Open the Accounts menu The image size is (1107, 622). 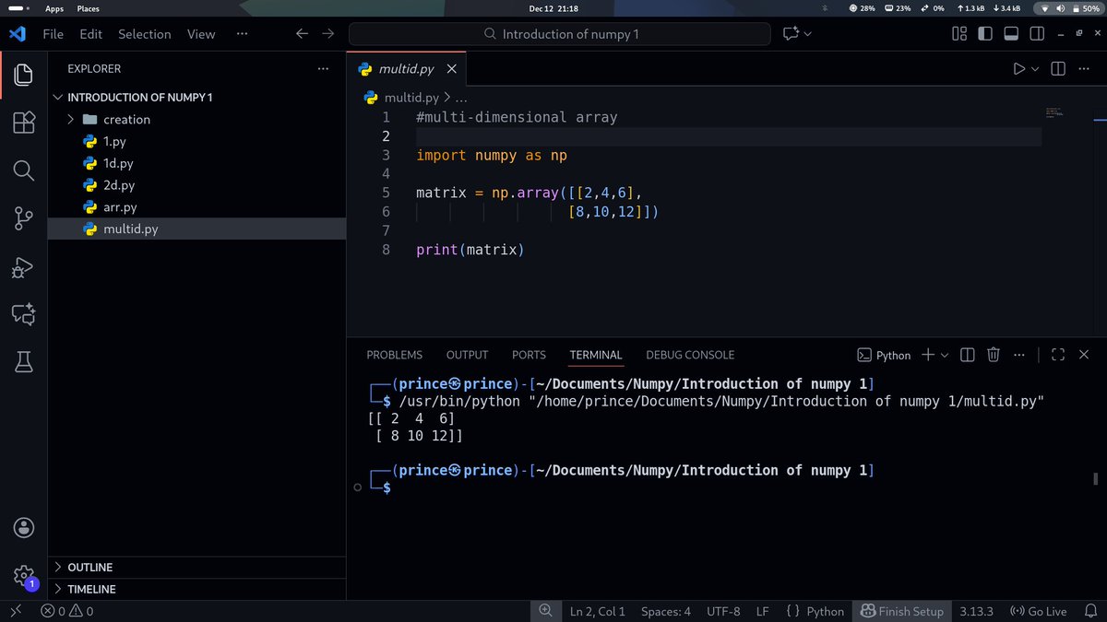click(24, 528)
